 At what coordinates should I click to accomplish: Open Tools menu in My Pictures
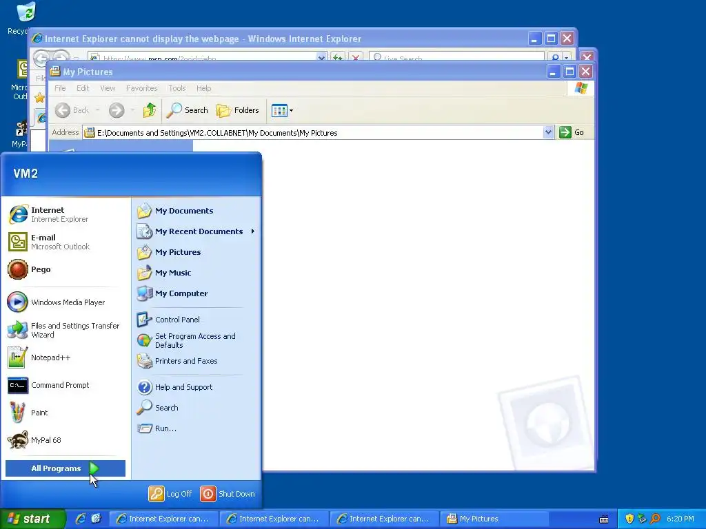(x=177, y=88)
